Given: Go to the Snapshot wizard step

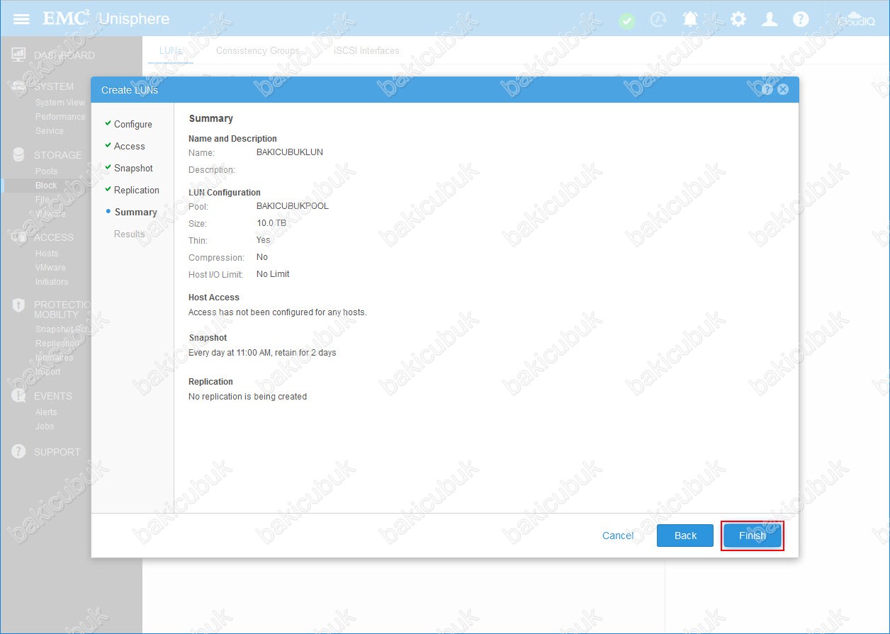Looking at the screenshot, I should [x=133, y=168].
